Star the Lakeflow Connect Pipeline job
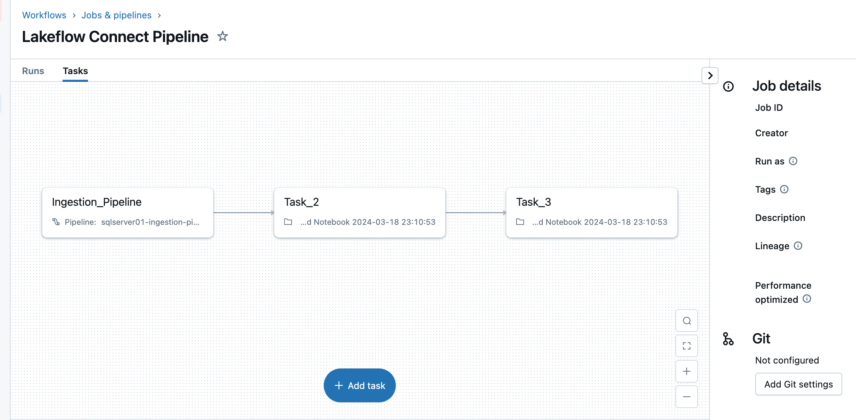This screenshot has height=420, width=856. 222,36
